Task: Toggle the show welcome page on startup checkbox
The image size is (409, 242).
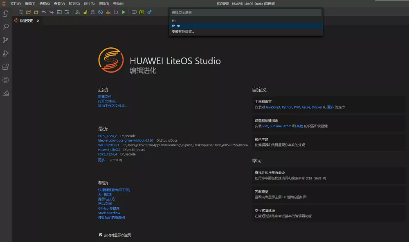Action: pos(101,235)
